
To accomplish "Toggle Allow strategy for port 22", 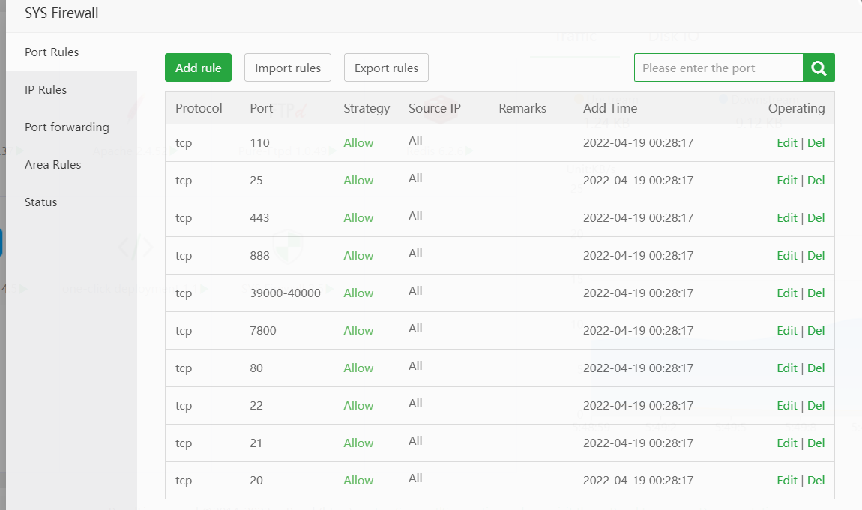I will coord(358,406).
